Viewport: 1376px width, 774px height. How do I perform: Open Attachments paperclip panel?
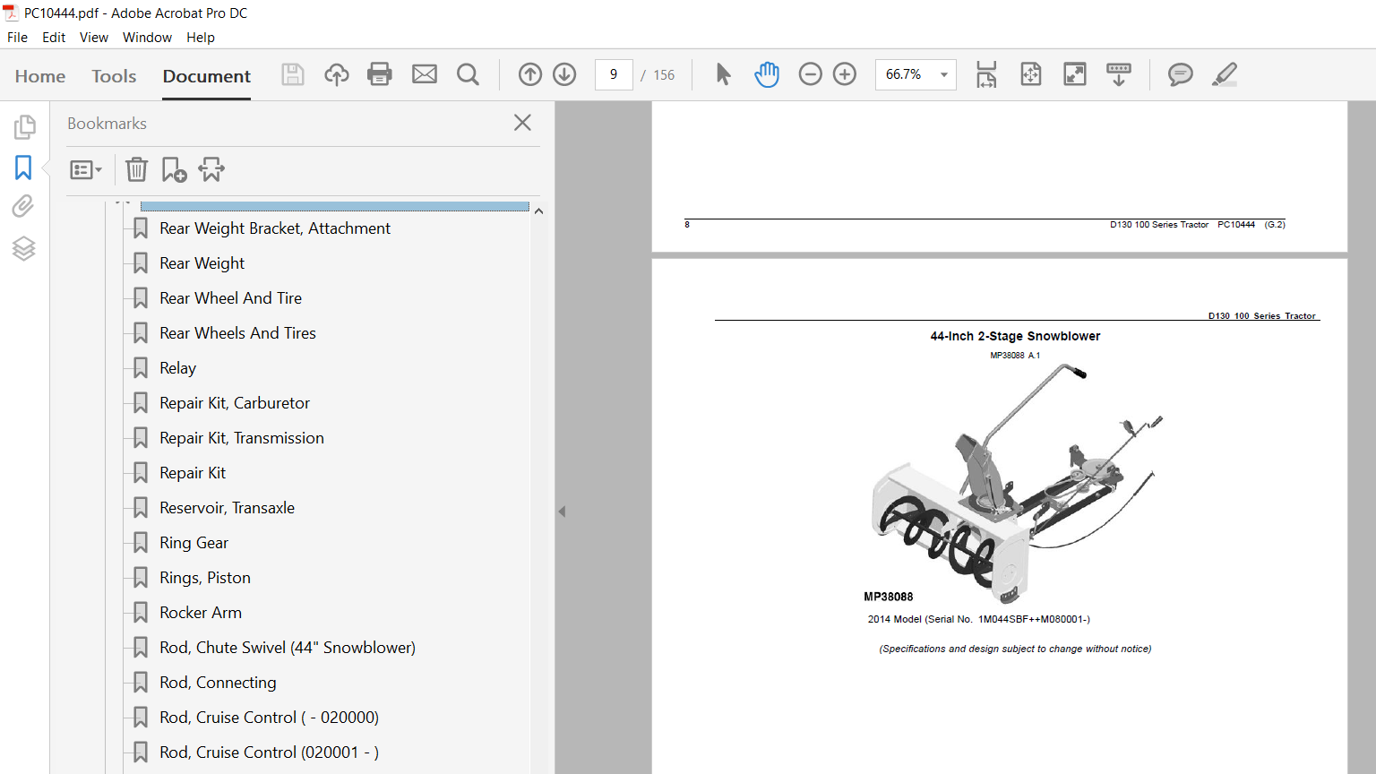pyautogui.click(x=23, y=207)
